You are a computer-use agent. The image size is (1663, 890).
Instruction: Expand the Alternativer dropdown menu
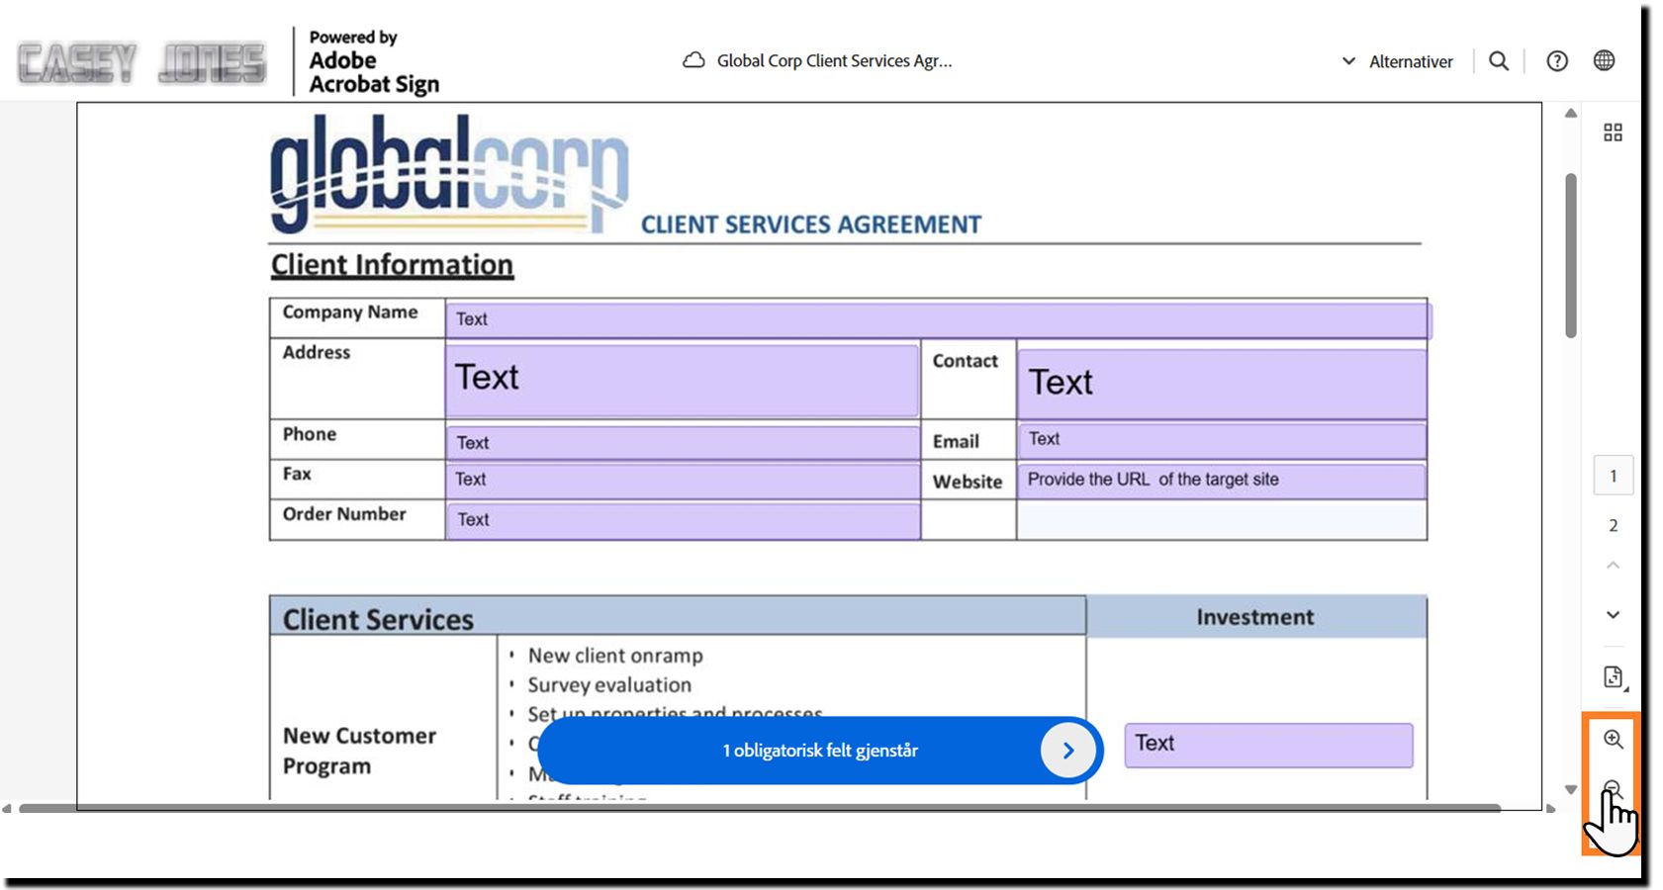click(1397, 61)
